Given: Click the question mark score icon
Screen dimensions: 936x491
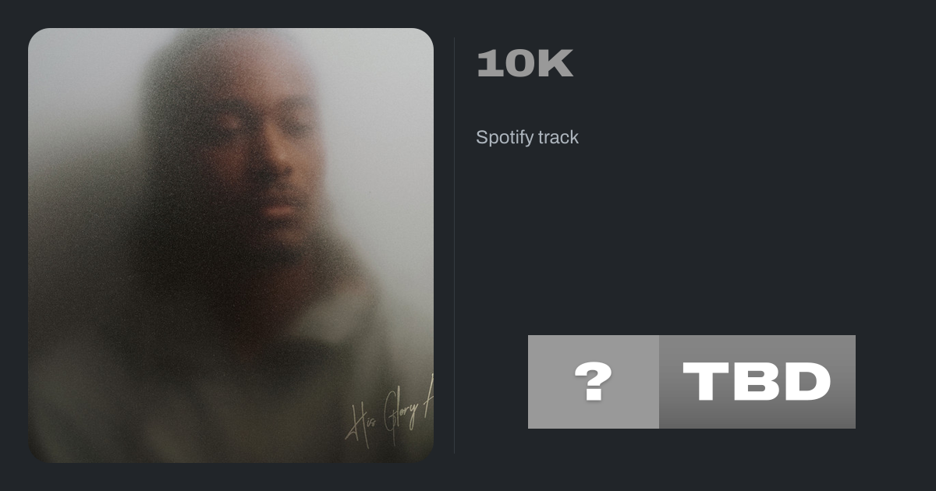Looking at the screenshot, I should point(594,382).
